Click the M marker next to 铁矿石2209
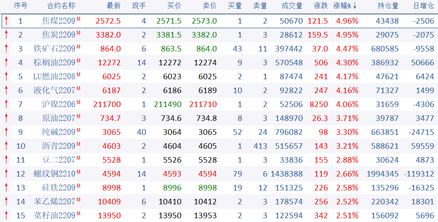 click(x=79, y=46)
